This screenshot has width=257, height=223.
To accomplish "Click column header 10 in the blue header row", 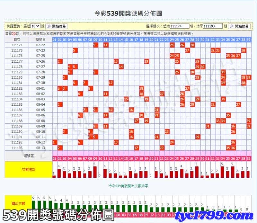I will 100,40.
